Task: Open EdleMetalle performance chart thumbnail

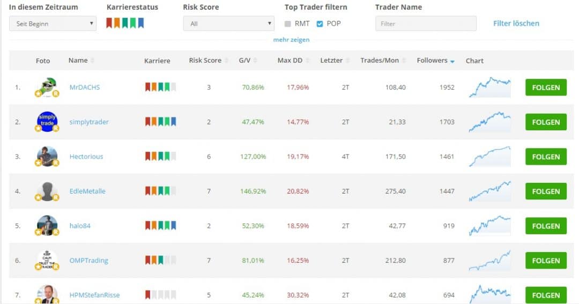Action: (x=489, y=191)
